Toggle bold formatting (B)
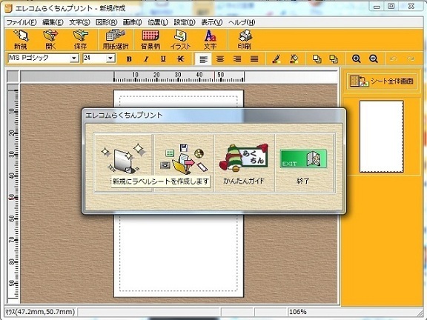Screen dimensions: 427x320 (129, 59)
